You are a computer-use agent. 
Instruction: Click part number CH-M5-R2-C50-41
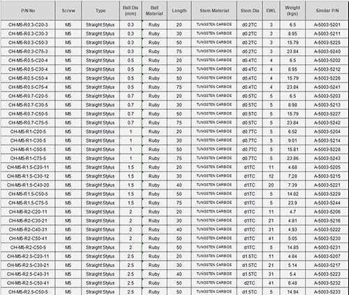[x=28, y=238]
